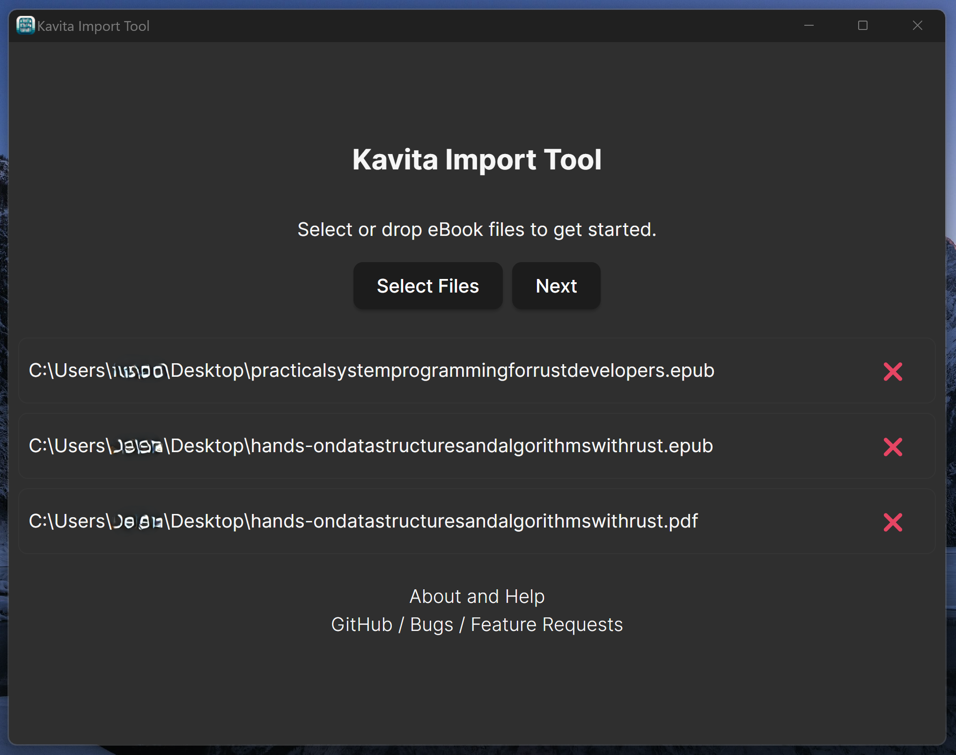This screenshot has height=755, width=956.
Task: Click the practicalsystemprogramming .epub file name text
Action: pos(482,371)
